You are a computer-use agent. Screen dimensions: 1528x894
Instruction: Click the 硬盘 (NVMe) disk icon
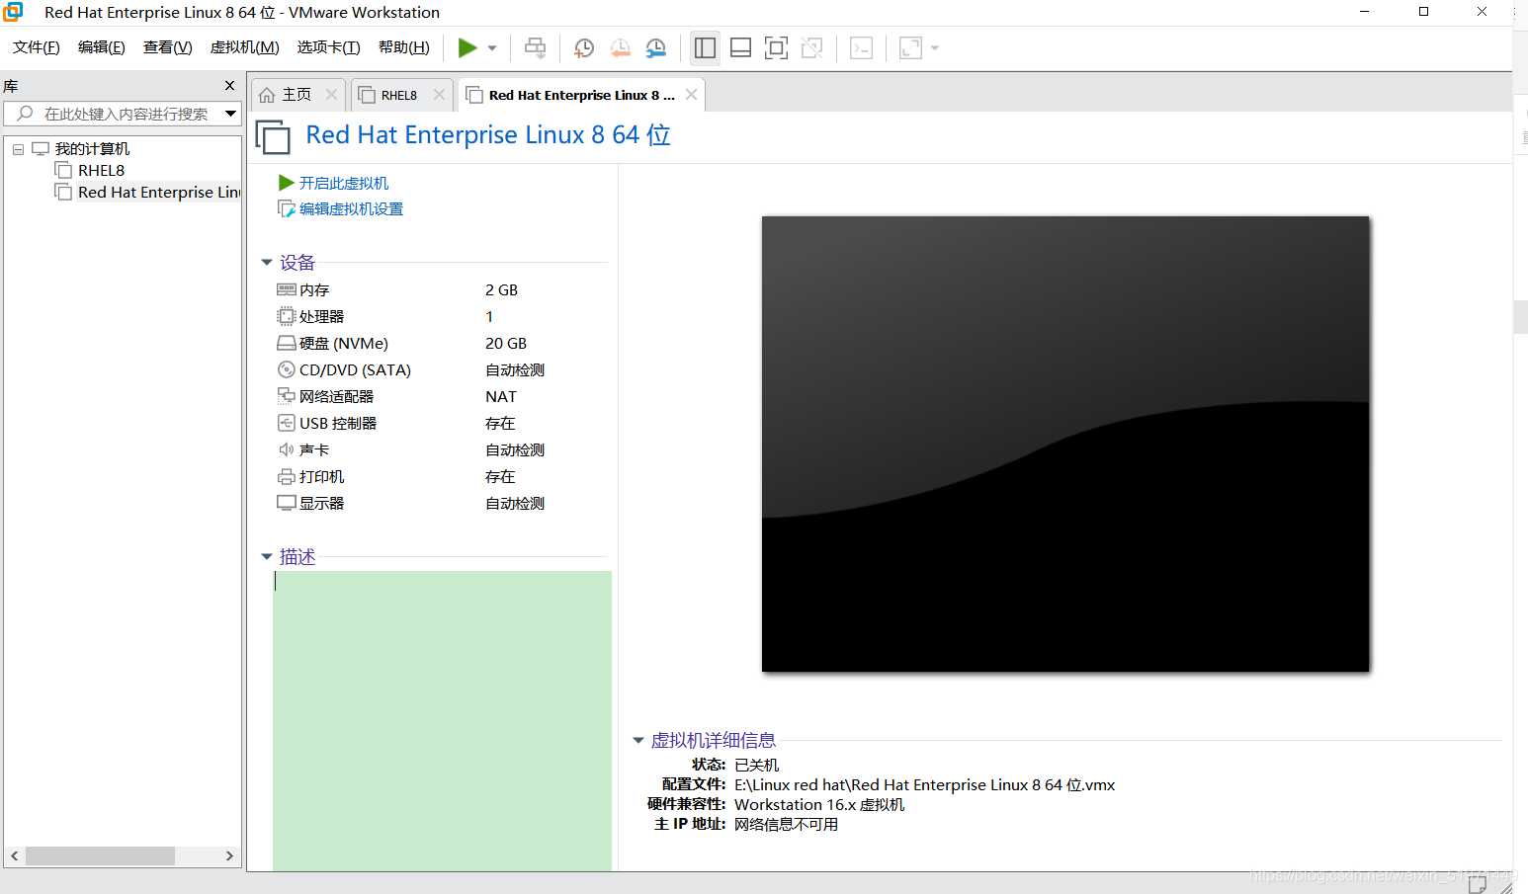click(x=287, y=343)
